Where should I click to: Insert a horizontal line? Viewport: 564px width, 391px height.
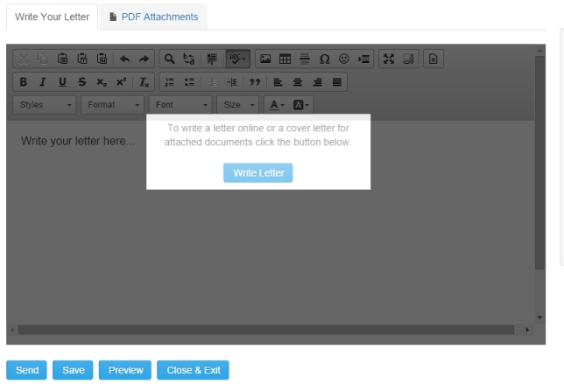pos(305,59)
